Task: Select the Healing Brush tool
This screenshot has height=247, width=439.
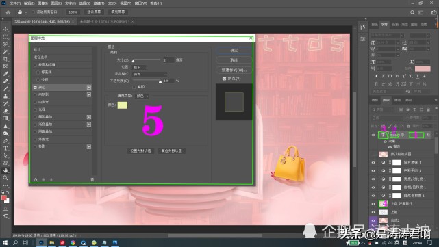Action: [x=5, y=81]
